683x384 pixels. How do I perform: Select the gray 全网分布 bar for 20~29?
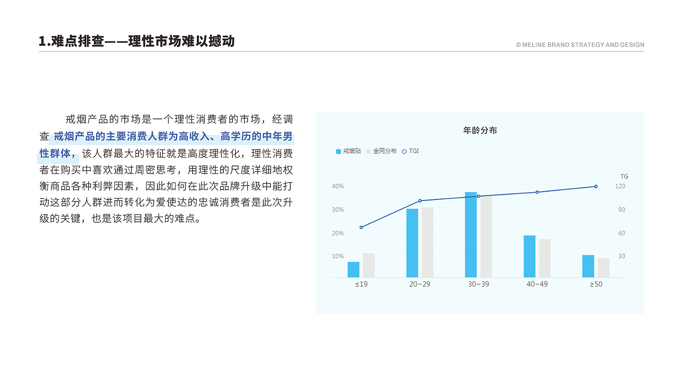[427, 243]
